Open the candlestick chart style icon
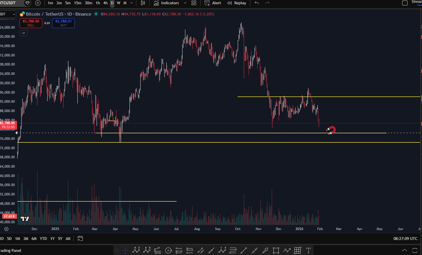The height and width of the screenshot is (255, 422). coord(143,3)
